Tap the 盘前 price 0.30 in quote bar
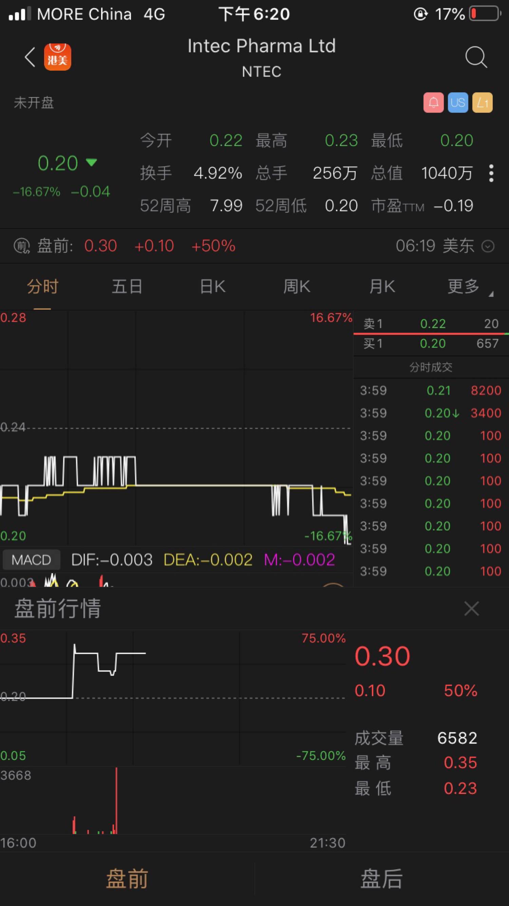The image size is (509, 906). point(100,246)
